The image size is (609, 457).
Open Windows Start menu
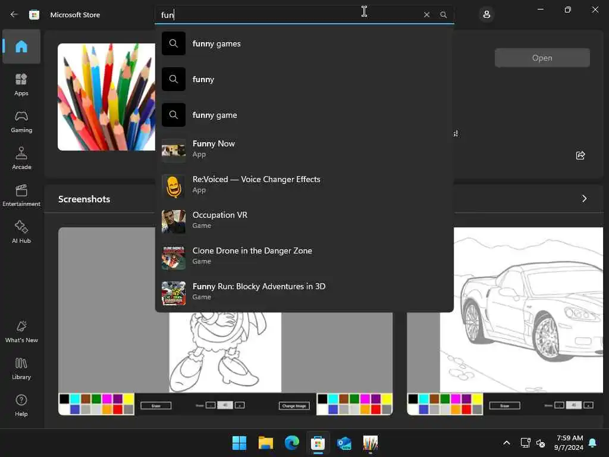click(239, 443)
